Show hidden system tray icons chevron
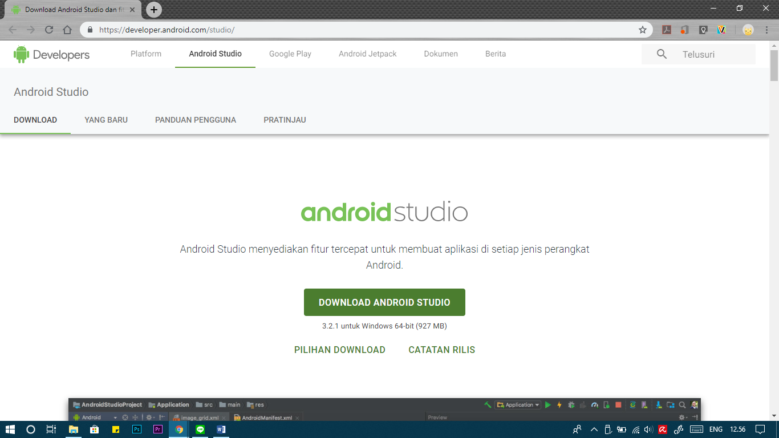Image resolution: width=779 pixels, height=438 pixels. pos(594,429)
